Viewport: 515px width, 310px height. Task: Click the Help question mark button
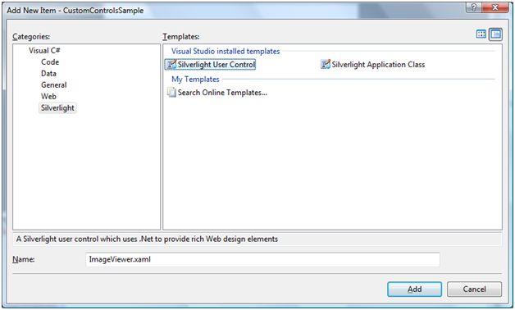(474, 7)
